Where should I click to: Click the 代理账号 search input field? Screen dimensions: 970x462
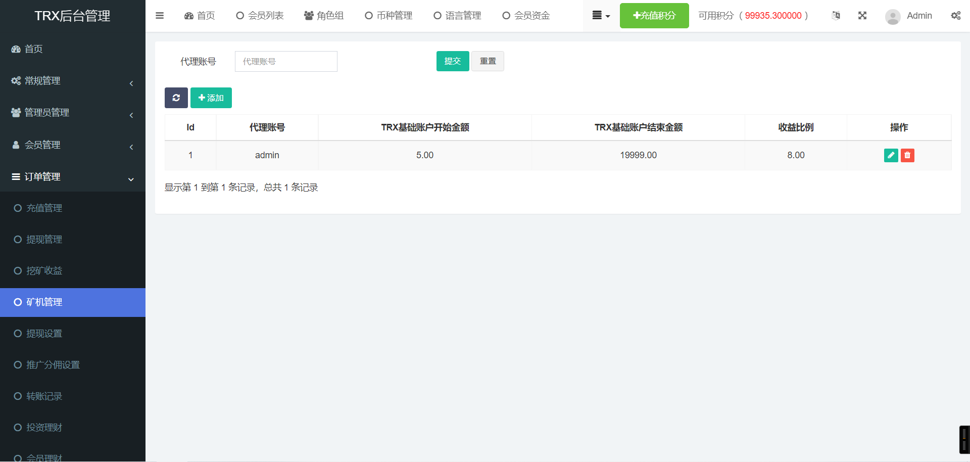[286, 62]
